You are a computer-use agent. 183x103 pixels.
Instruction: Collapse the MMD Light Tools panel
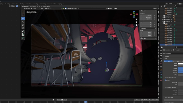click(x=168, y=97)
